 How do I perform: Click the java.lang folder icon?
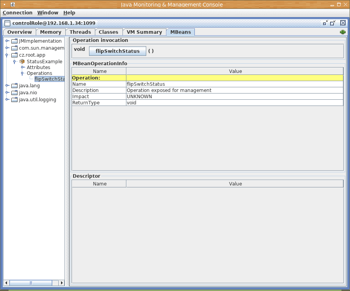[x=14, y=86]
